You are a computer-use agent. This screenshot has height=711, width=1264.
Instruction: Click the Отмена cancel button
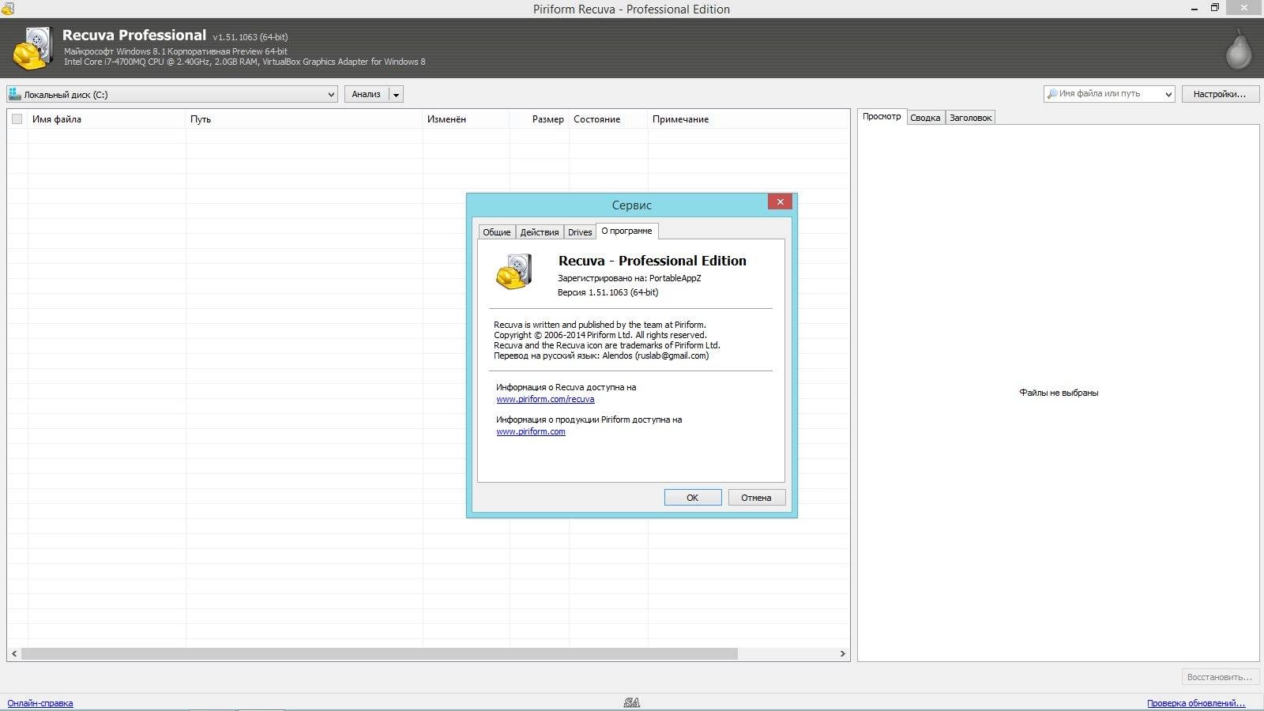click(x=756, y=498)
